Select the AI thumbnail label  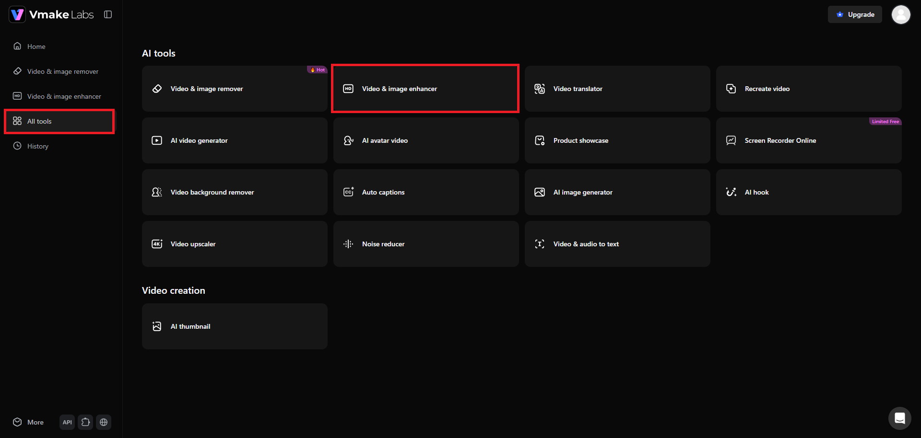(x=190, y=326)
